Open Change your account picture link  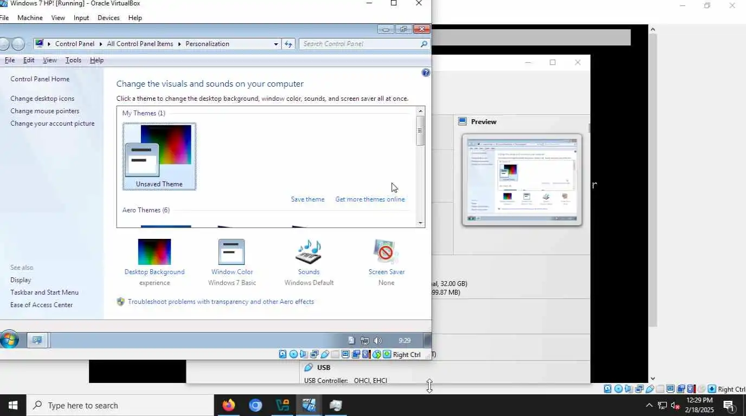pos(52,123)
